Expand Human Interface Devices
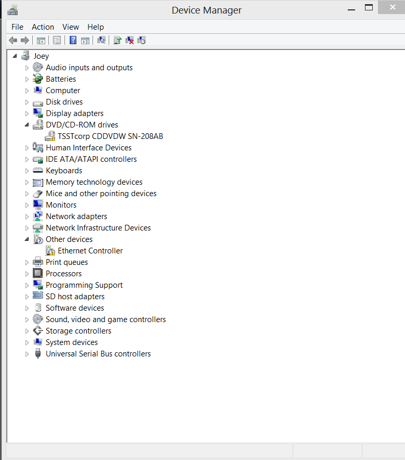The image size is (405, 460). (27, 148)
